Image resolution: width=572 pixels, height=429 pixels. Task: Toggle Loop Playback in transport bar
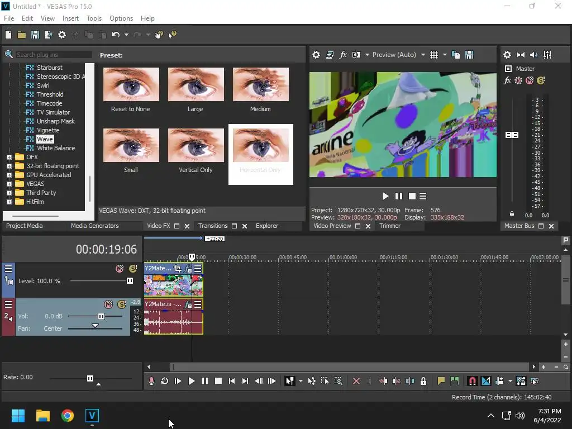165,381
